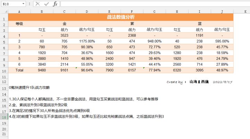The width and height of the screenshot is (250, 139).
Task: Click Total cell with value 9161
Action: point(64,70)
